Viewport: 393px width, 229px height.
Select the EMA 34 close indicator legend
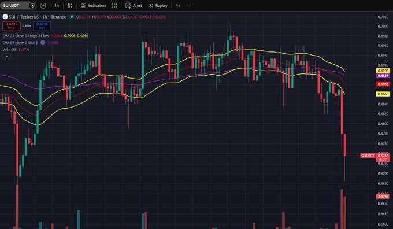pos(26,36)
